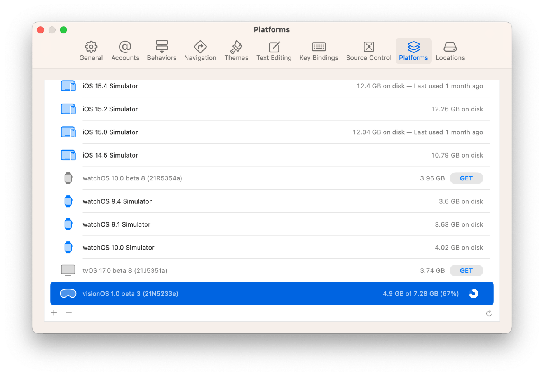Click GET button for watchOS 10.0 beta 8
This screenshot has height=376, width=544.
(466, 178)
